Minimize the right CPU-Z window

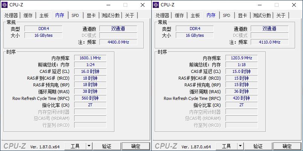pyautogui.click(x=259, y=5)
